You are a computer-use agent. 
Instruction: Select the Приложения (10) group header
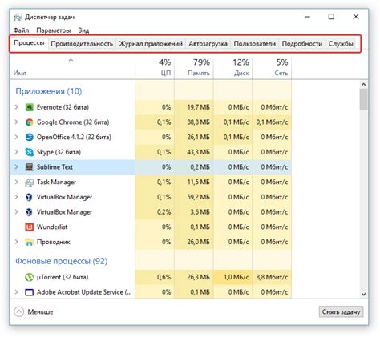click(49, 91)
